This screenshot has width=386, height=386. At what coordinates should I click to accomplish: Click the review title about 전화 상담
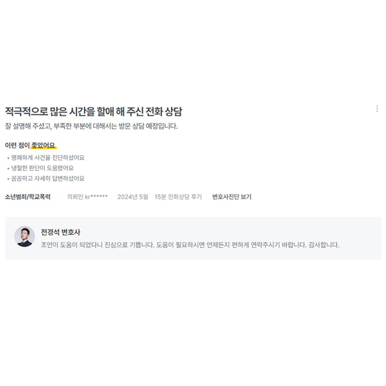coord(94,112)
